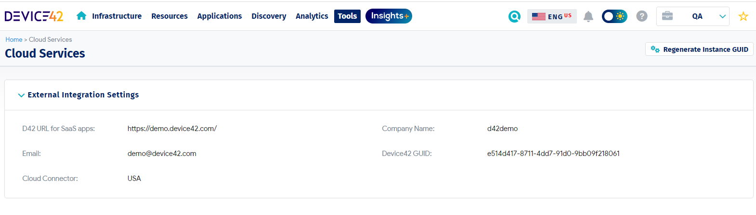Open the notifications bell
Screen dimensions: 756x215
coord(588,16)
